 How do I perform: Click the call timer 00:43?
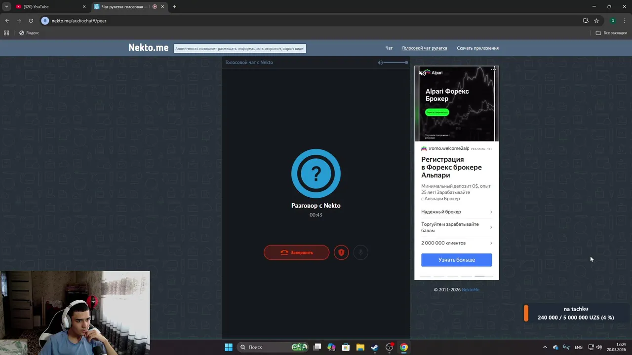[x=316, y=215]
